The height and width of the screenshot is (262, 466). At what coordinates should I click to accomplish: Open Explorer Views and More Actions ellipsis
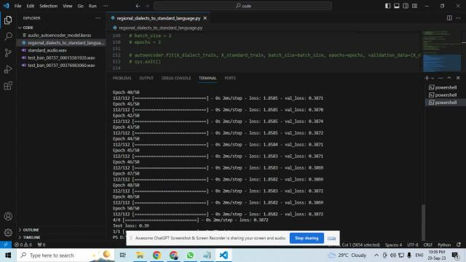[98, 18]
